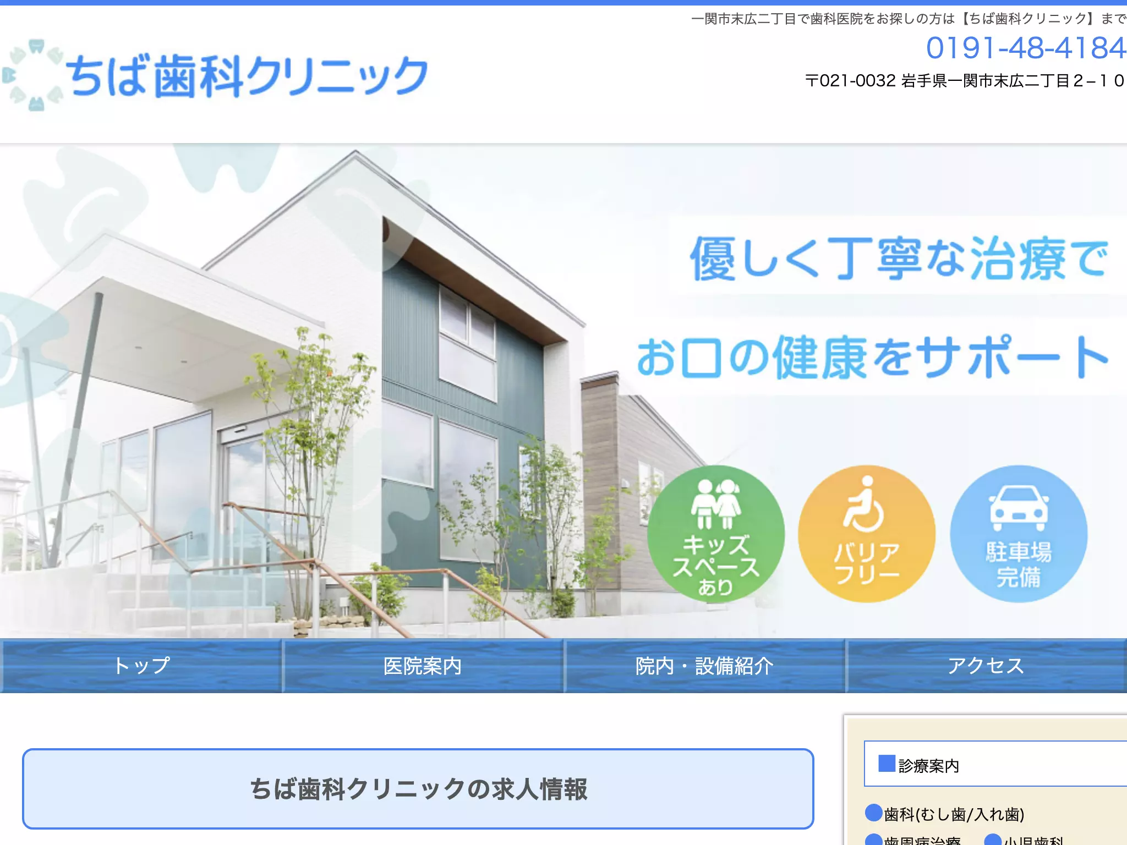Click the slogan 優しく丁寧な治療で
Viewport: 1127px width, 845px height.
click(899, 259)
